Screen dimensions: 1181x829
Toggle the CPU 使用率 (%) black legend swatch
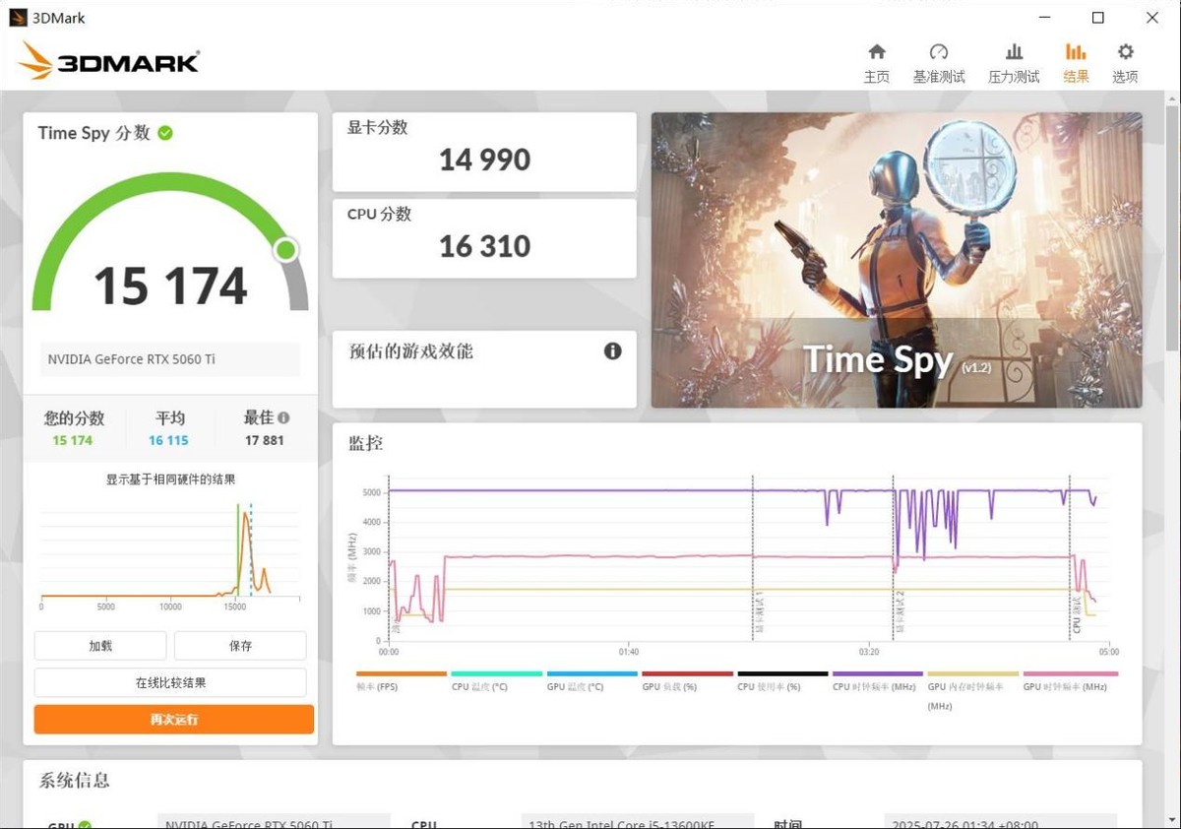pos(783,674)
